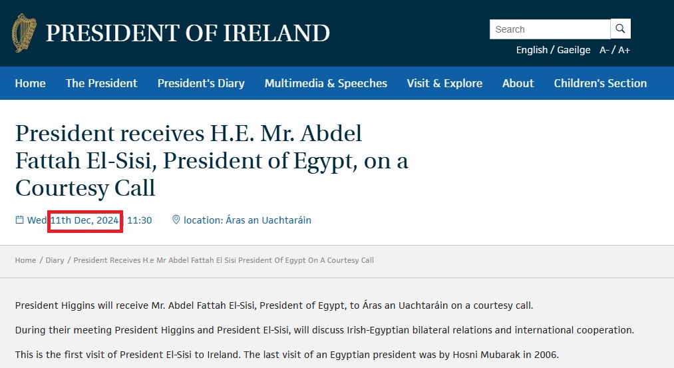
Task: Open The President menu item
Action: tap(101, 83)
